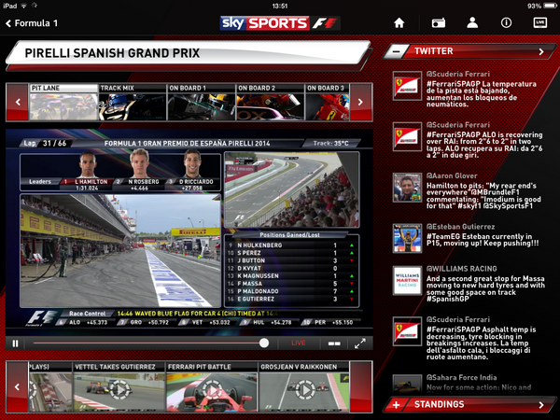Select the On Board 3 feed
Viewport: 560px width, 420px height.
328,102
